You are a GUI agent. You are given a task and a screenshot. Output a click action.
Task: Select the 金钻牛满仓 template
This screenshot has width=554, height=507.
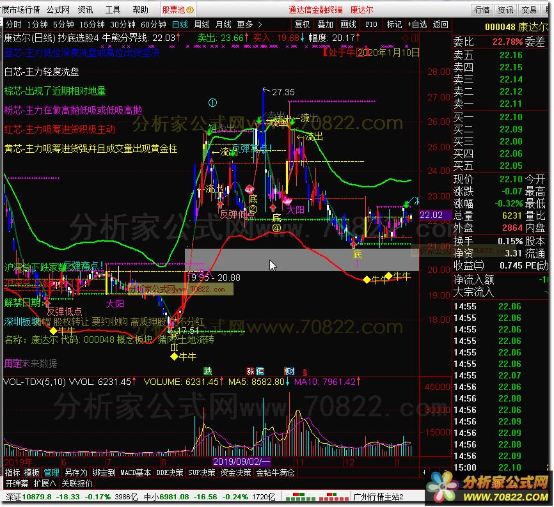[275, 472]
